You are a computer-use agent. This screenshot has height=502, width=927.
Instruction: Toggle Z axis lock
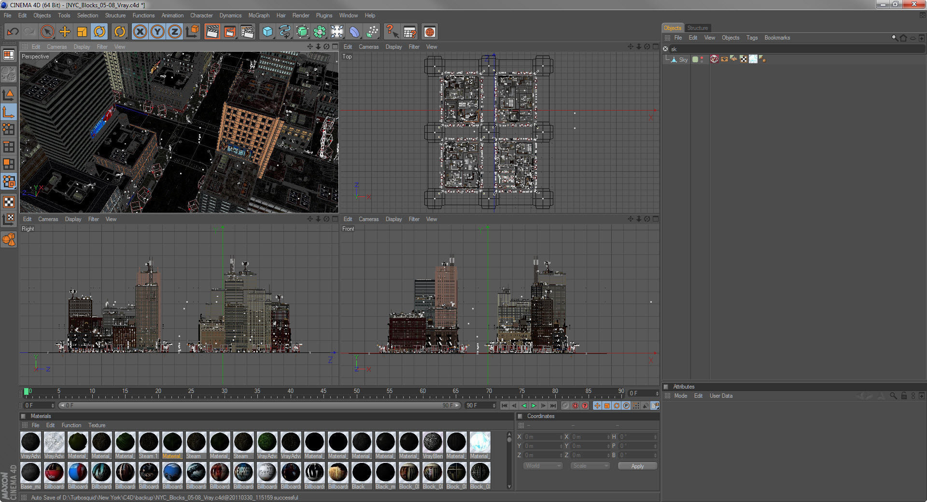click(x=175, y=32)
